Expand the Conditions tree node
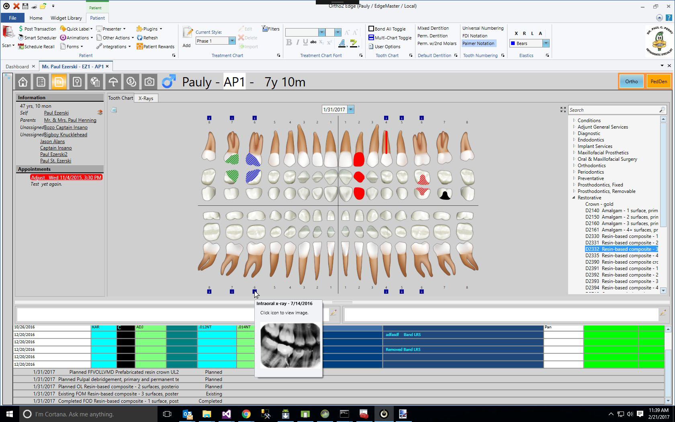 click(x=574, y=120)
